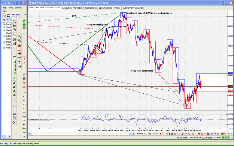This screenshot has height=146, width=234.
Task: Click the delete X tool icon
Action: [x=14, y=122]
